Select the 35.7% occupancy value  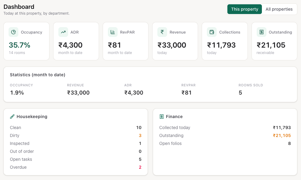tap(19, 45)
